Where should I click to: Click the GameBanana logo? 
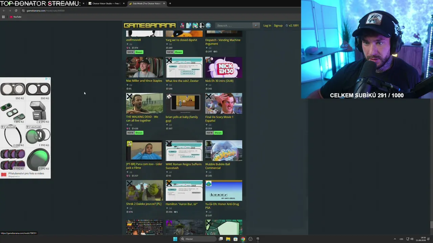150,26
